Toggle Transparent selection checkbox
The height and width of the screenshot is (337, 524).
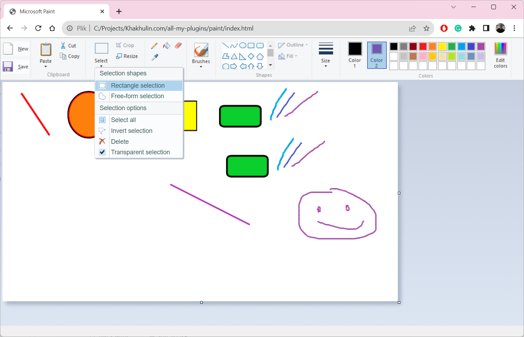pyautogui.click(x=102, y=152)
